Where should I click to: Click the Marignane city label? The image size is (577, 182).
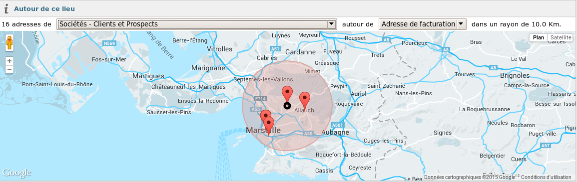[208, 68]
